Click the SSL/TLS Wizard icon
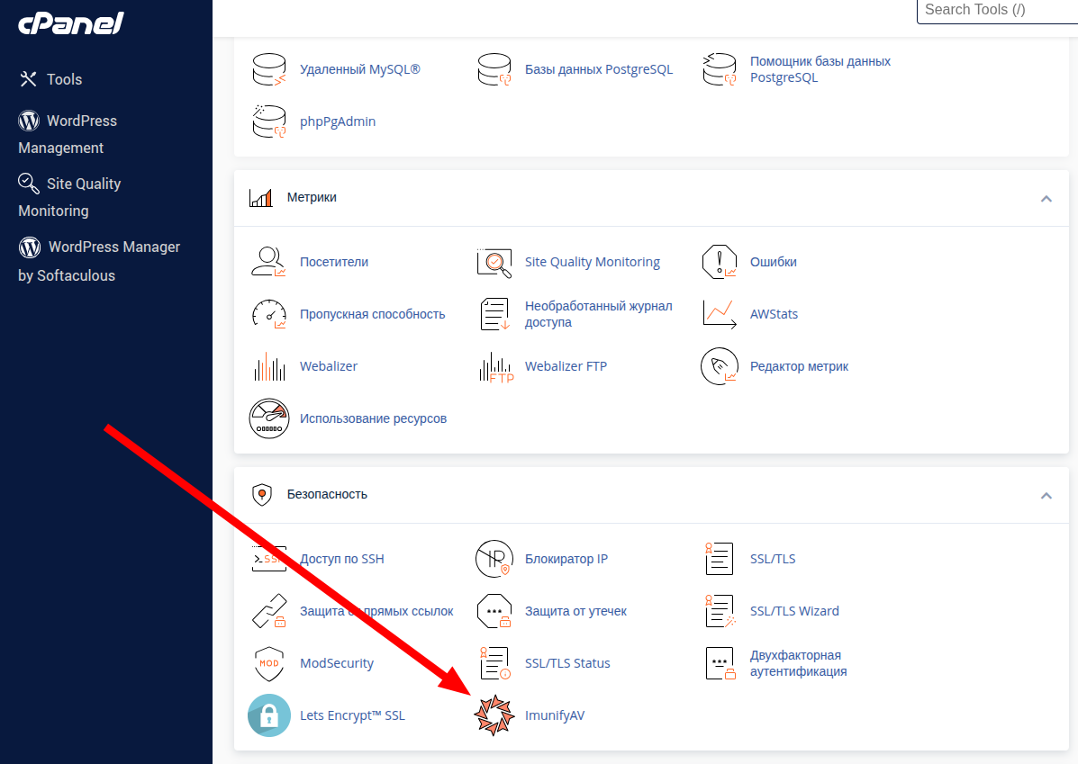This screenshot has height=764, width=1078. pos(720,611)
